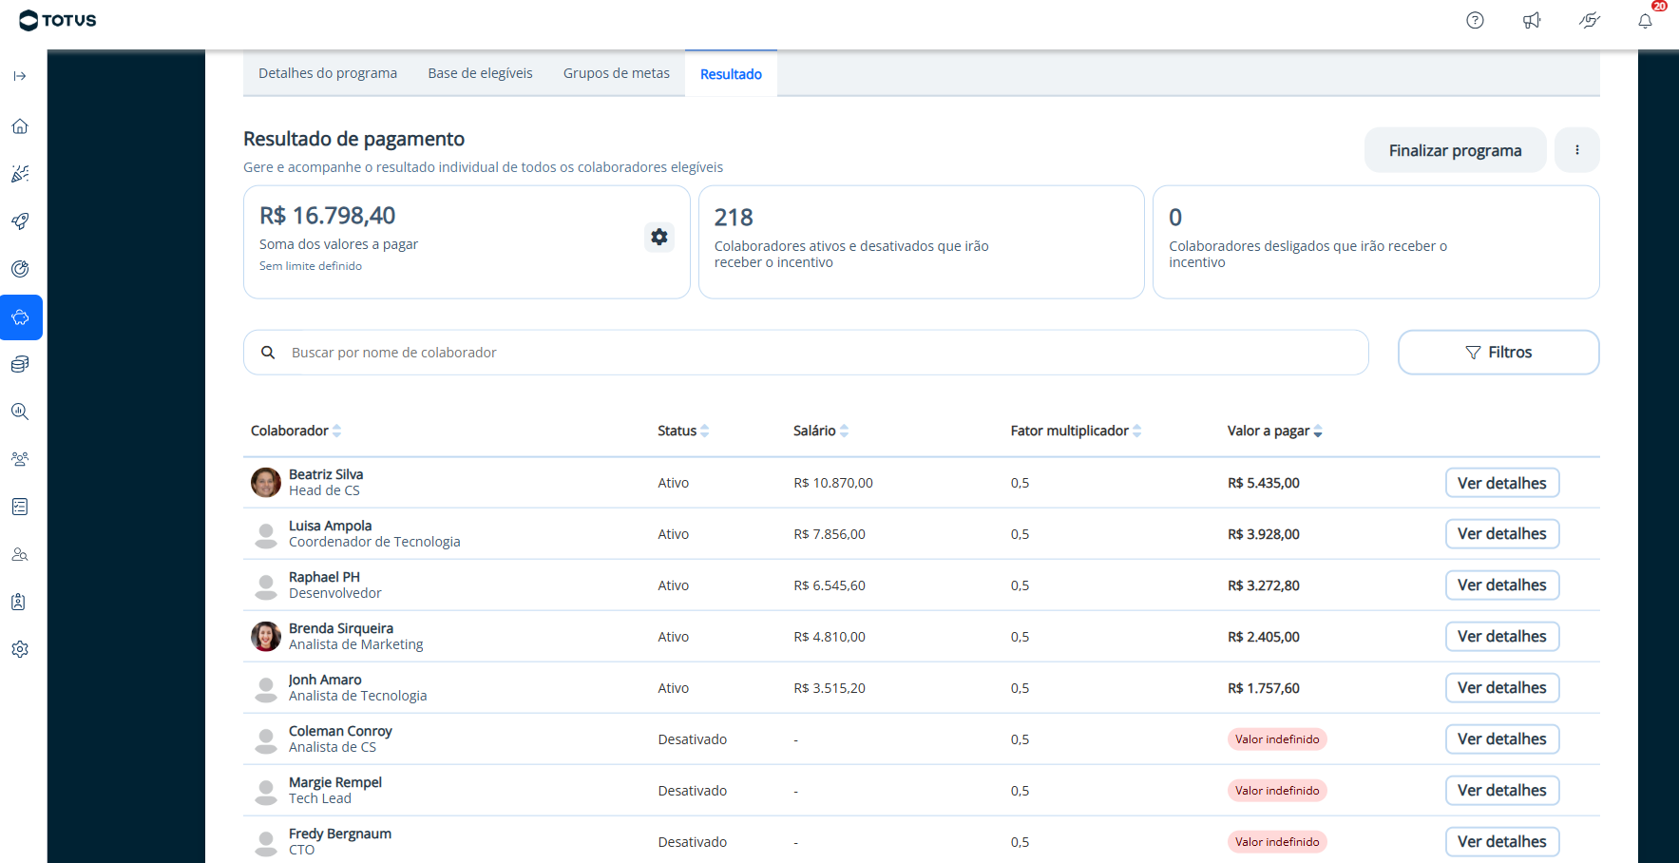Open the Filtros filter button
This screenshot has width=1679, height=863.
point(1498,353)
